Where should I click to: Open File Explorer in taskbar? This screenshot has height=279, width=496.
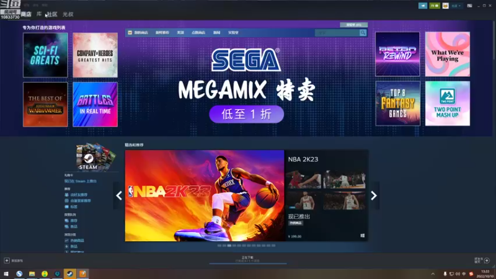point(32,273)
